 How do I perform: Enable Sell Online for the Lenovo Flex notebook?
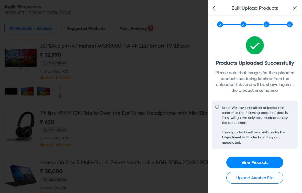(55, 179)
